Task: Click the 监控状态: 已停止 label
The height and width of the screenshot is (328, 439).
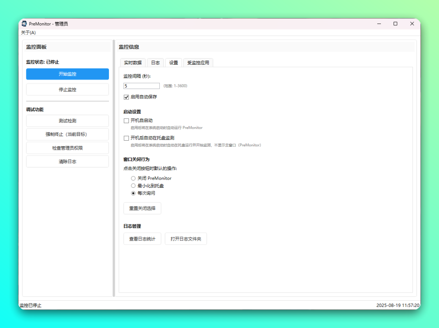Action: [x=43, y=62]
